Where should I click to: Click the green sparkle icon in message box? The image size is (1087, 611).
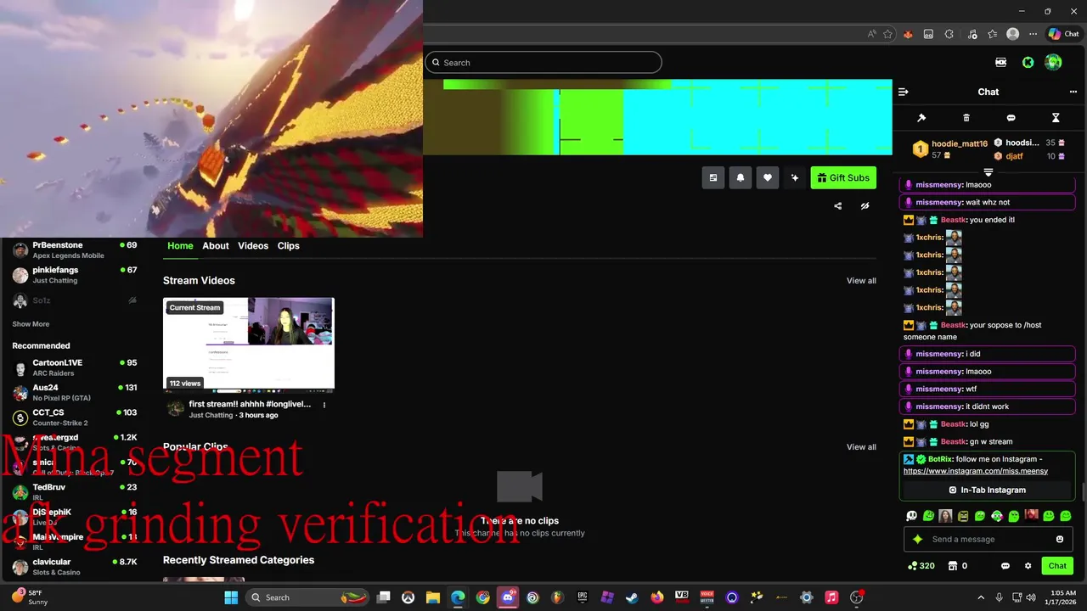[x=917, y=539]
